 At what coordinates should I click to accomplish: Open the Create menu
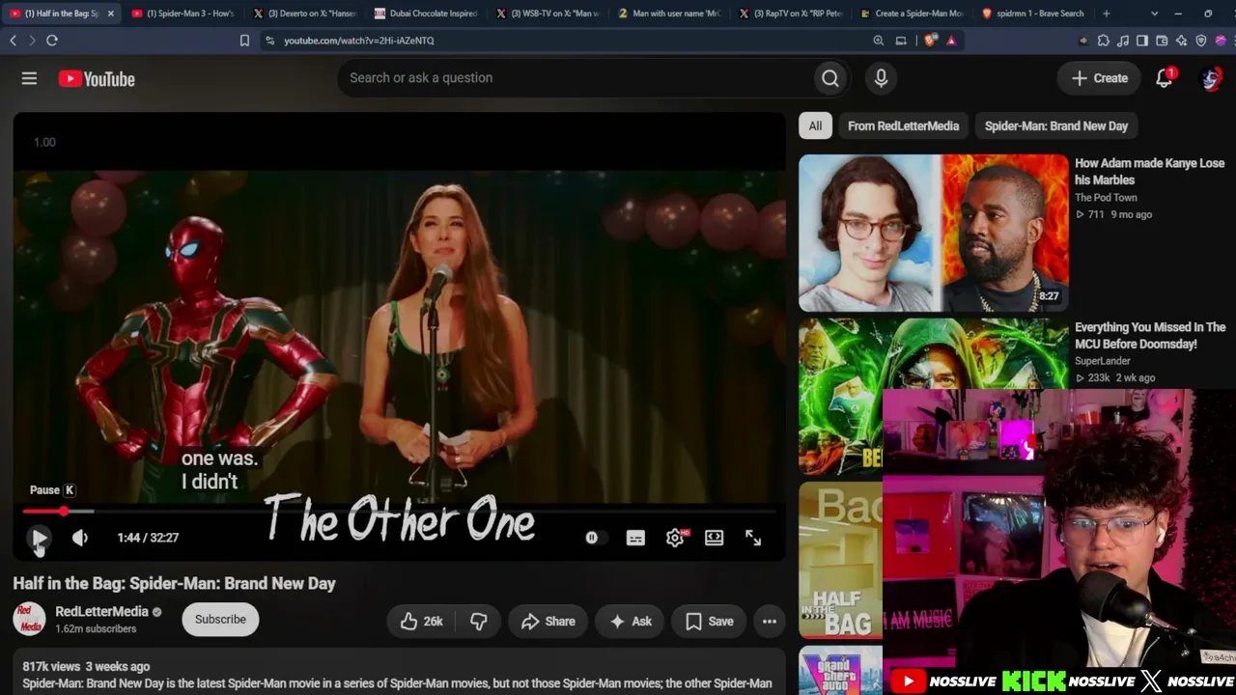(x=1099, y=78)
